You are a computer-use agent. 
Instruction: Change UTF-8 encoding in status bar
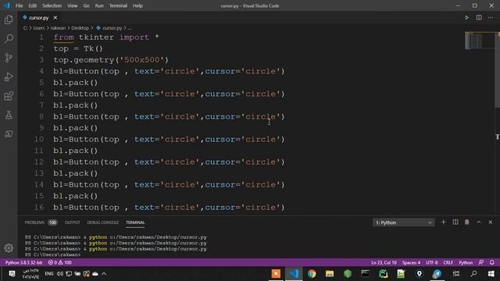click(x=432, y=262)
